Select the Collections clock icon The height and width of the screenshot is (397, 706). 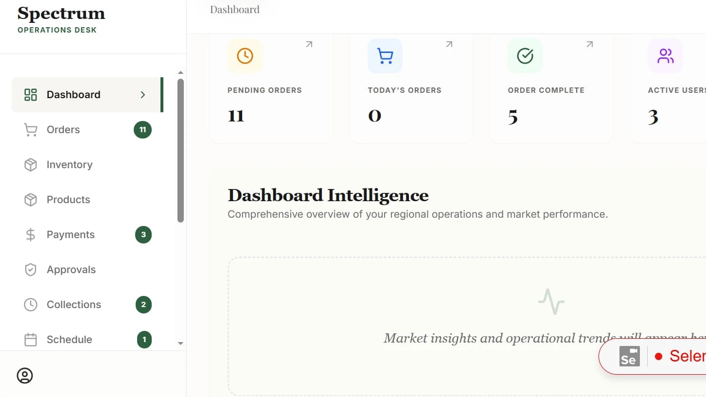(30, 305)
